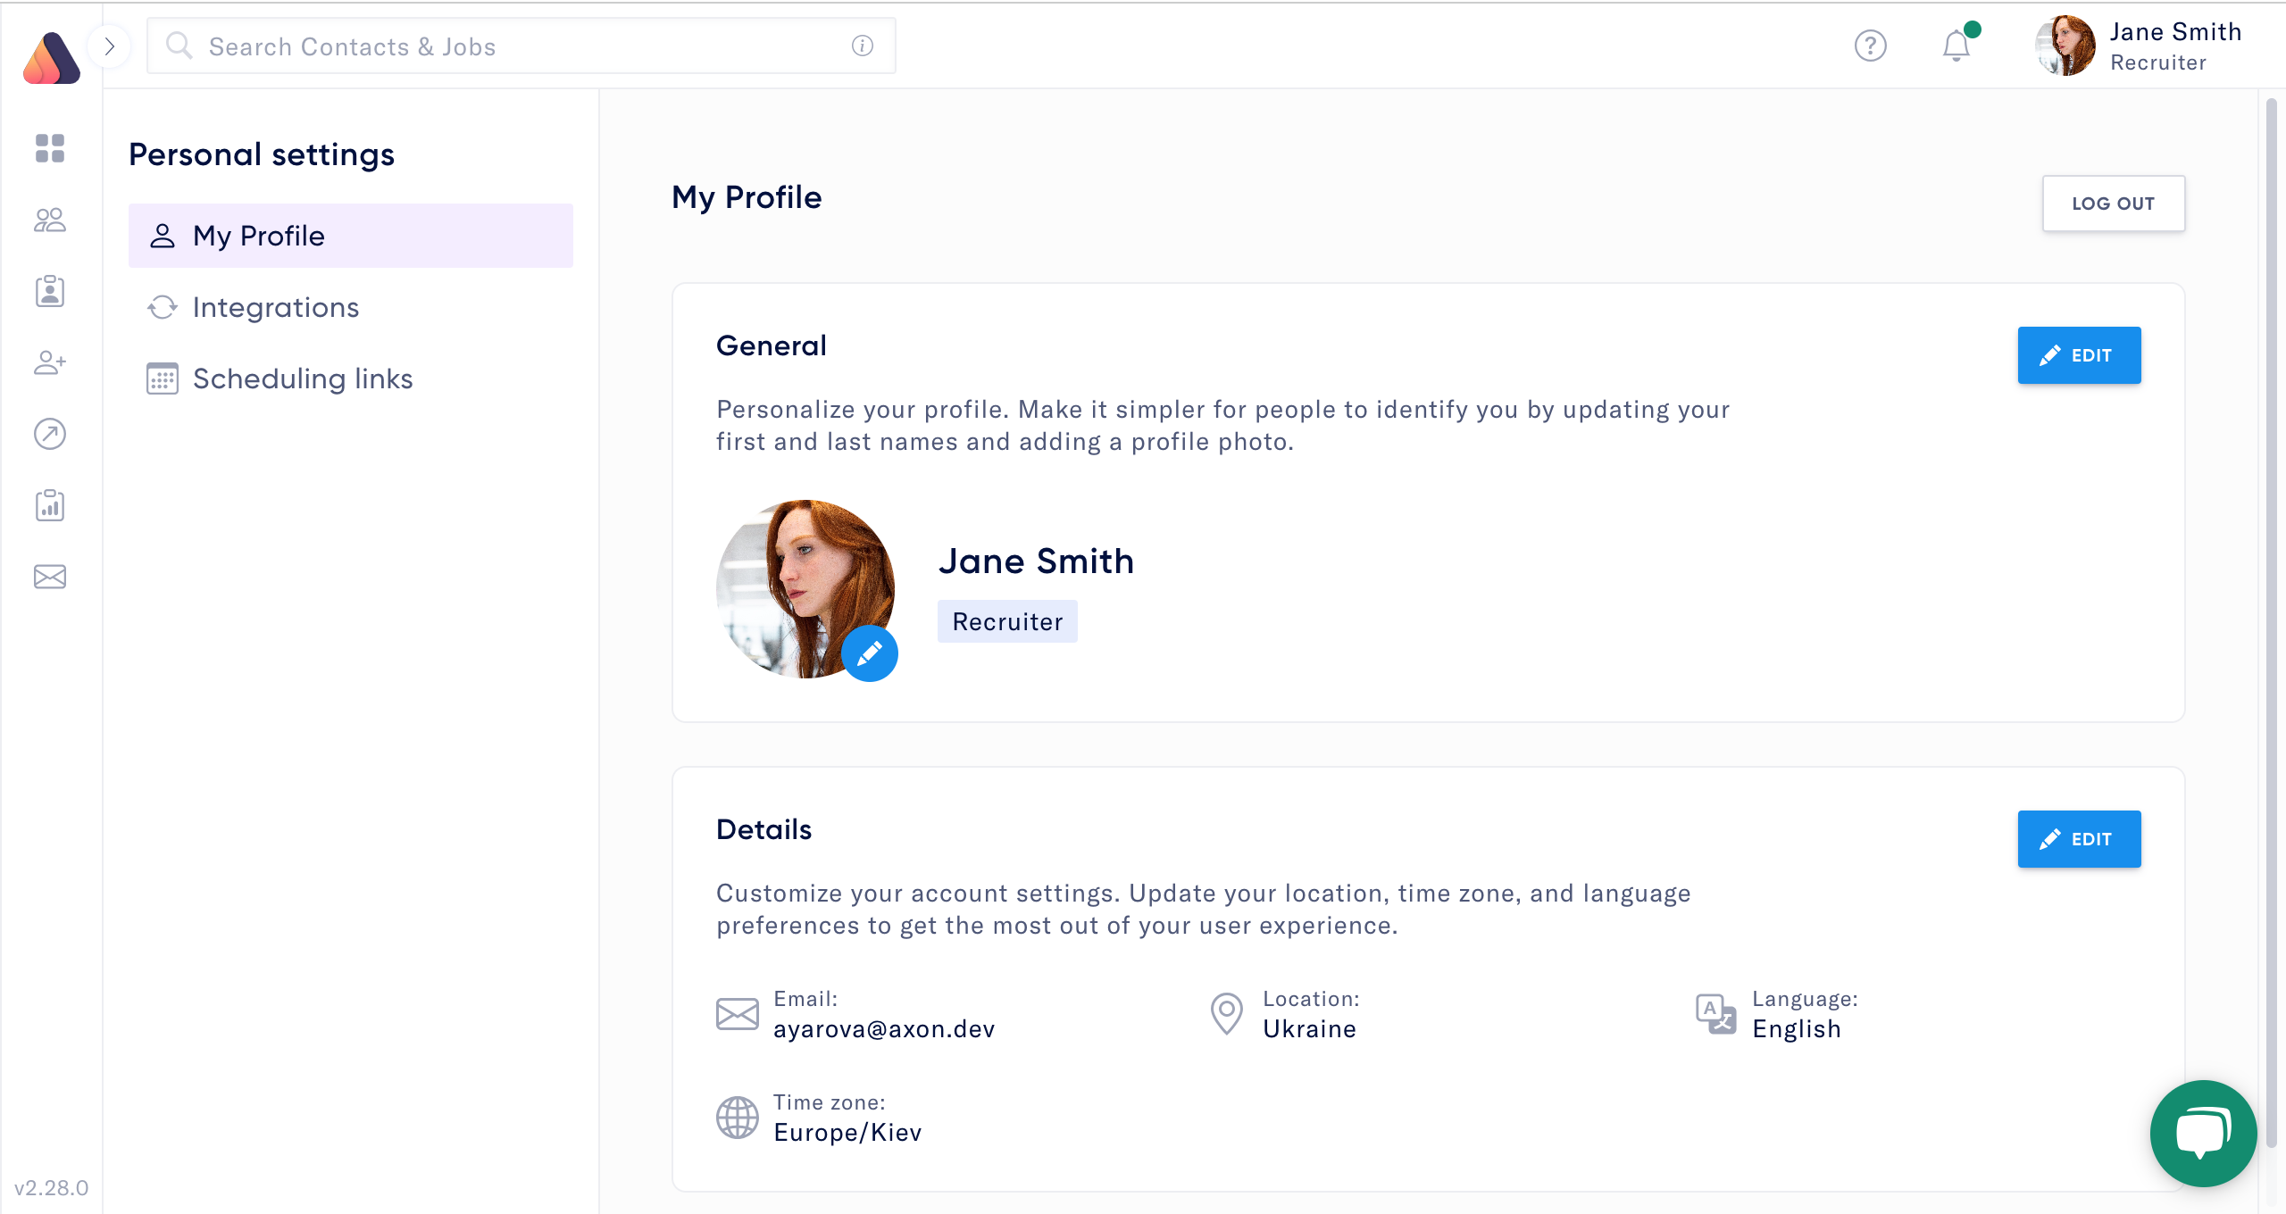2286x1214 pixels.
Task: Open Integrations settings section
Action: (x=275, y=307)
